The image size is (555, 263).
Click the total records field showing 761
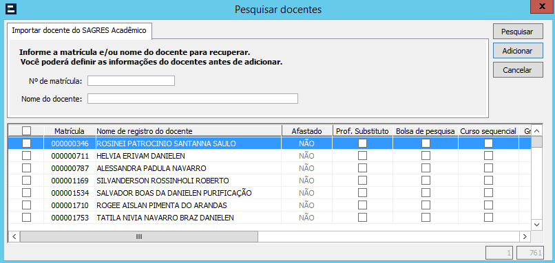click(x=530, y=253)
